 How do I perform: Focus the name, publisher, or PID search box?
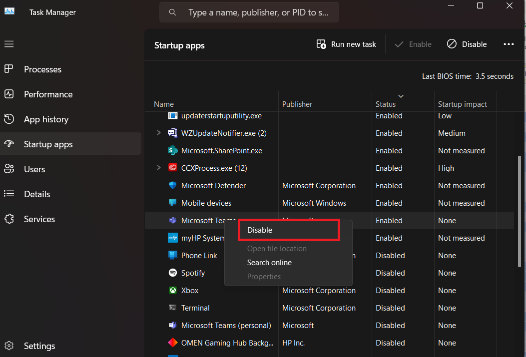tap(249, 12)
